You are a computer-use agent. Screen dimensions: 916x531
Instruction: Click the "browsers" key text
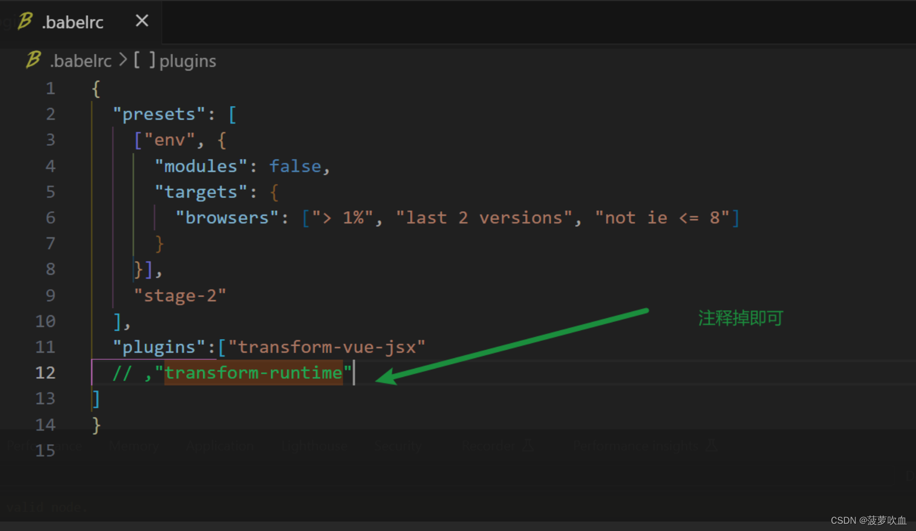227,218
